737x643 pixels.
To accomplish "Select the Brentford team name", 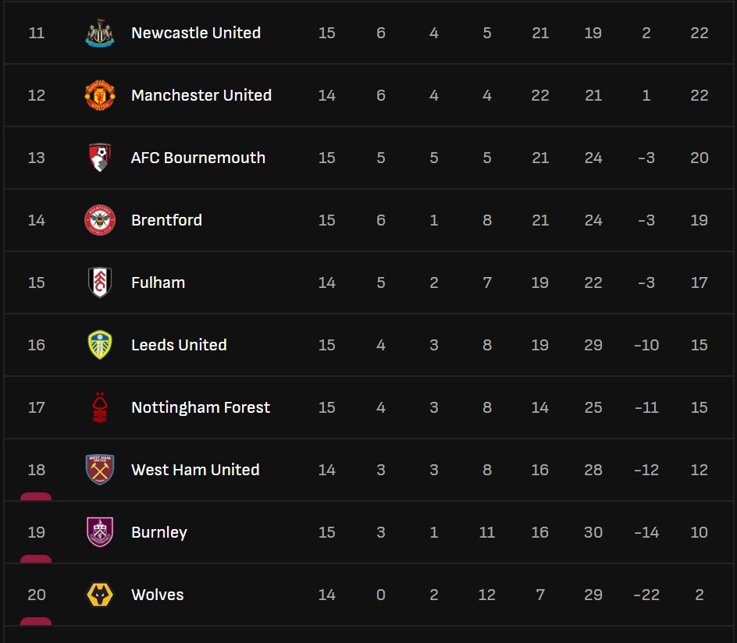I will (x=166, y=220).
